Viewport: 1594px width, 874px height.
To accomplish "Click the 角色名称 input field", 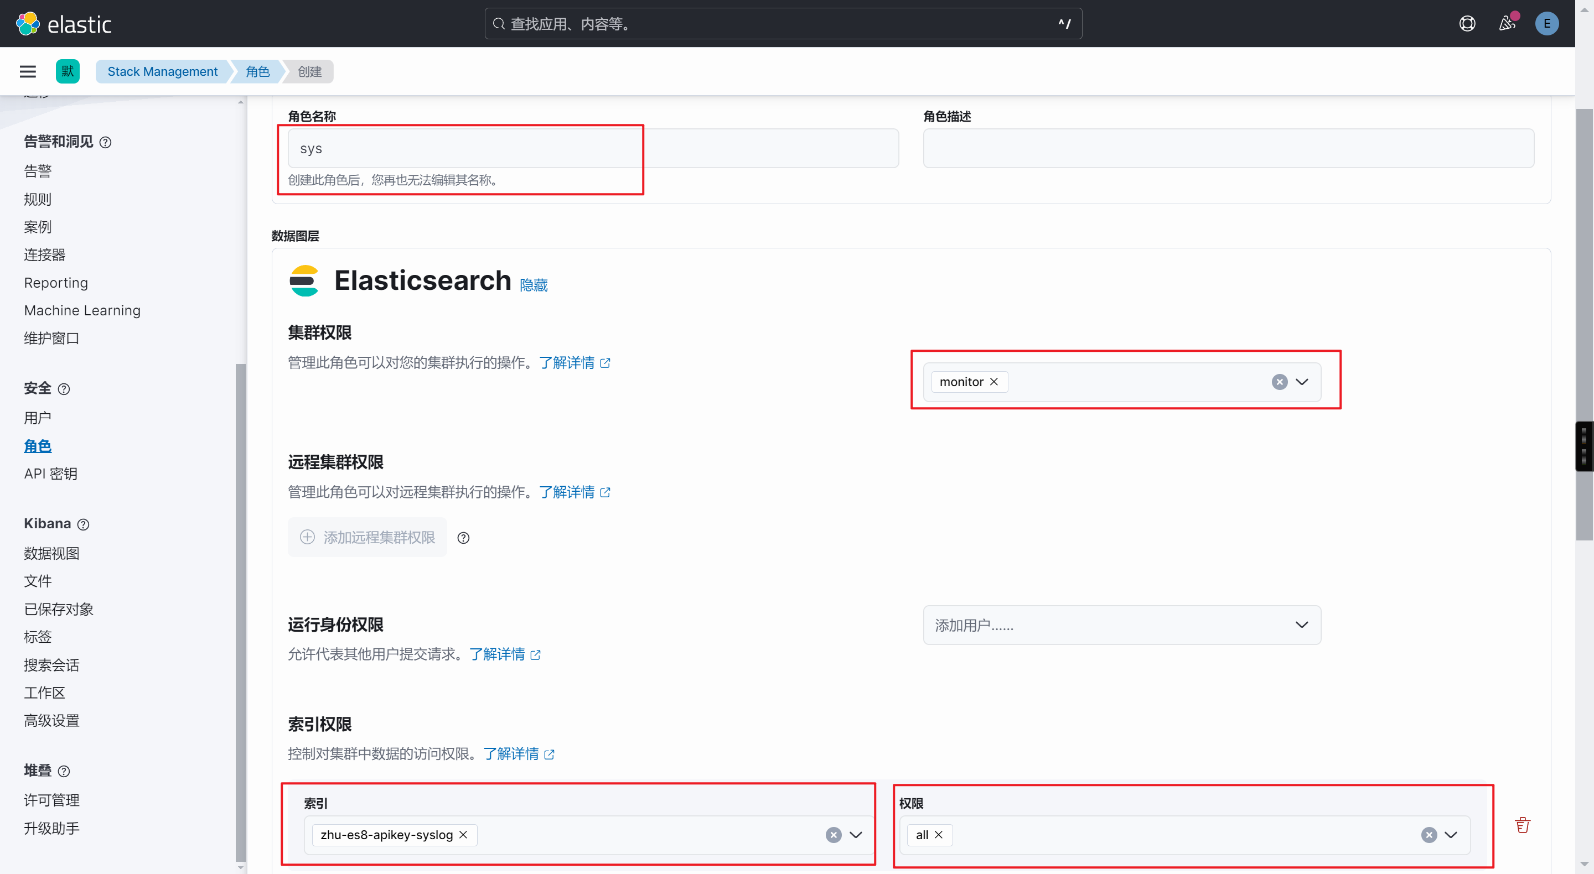I will coord(593,148).
